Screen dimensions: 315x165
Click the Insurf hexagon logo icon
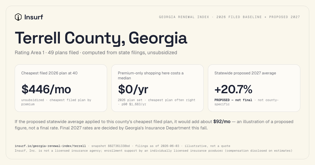tap(18, 17)
